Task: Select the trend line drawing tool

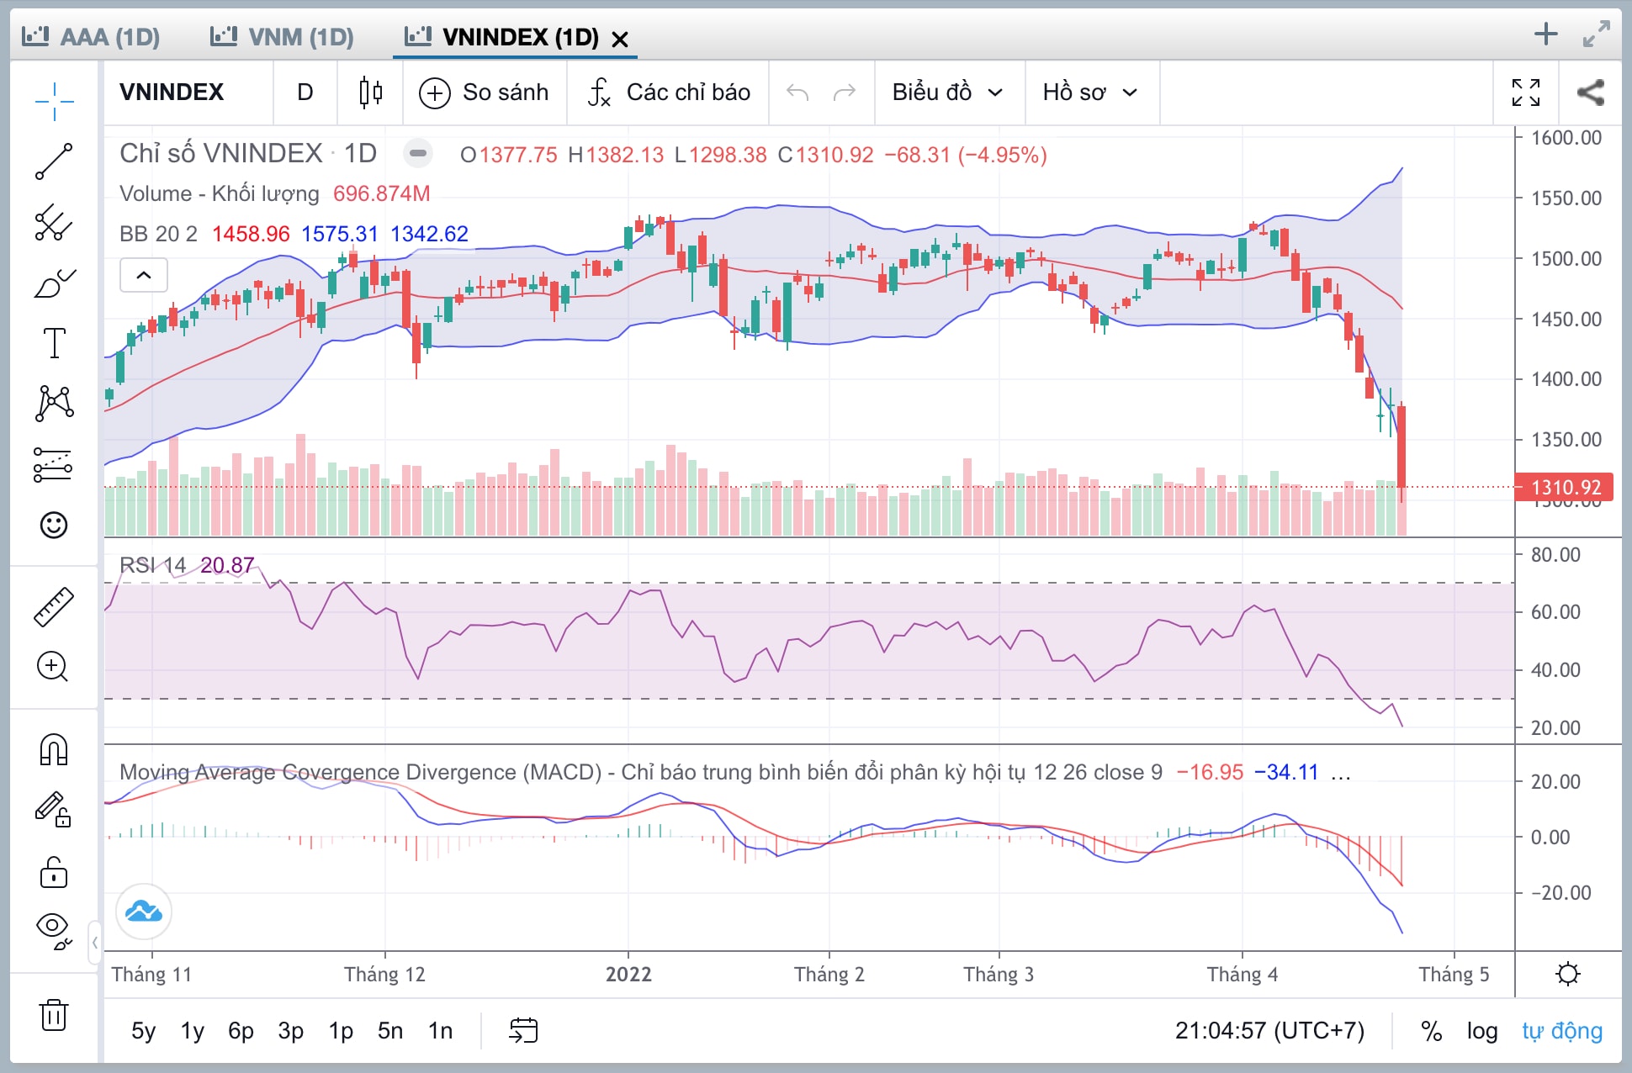Action: [x=54, y=161]
